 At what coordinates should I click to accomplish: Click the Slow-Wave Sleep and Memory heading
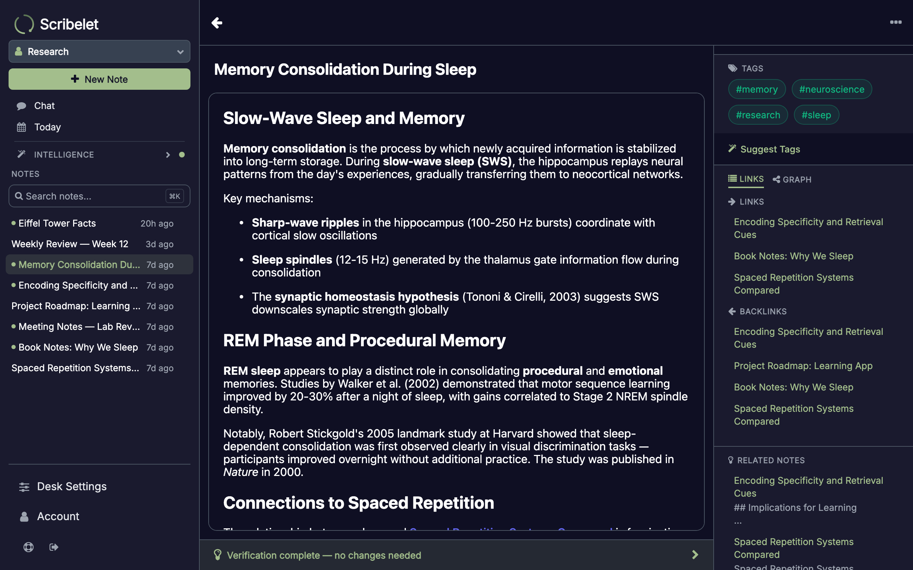click(344, 118)
